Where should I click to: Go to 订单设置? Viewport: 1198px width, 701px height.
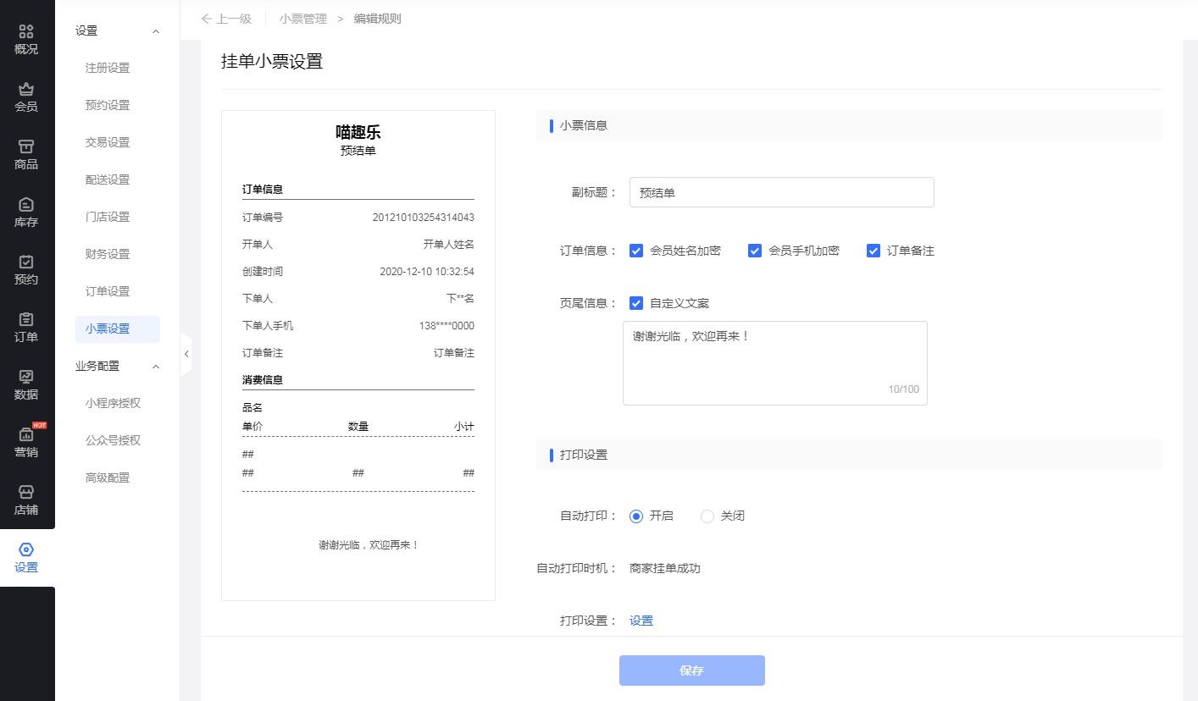coord(108,291)
